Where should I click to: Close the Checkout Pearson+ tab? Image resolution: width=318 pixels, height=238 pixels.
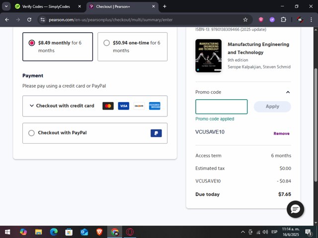[154, 6]
